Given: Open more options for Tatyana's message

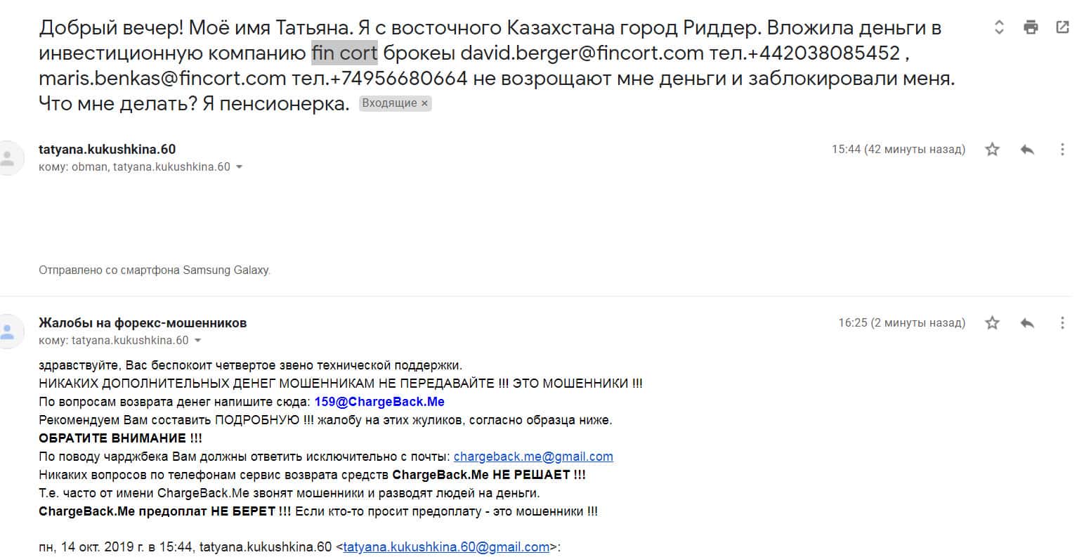Looking at the screenshot, I should pyautogui.click(x=1062, y=149).
